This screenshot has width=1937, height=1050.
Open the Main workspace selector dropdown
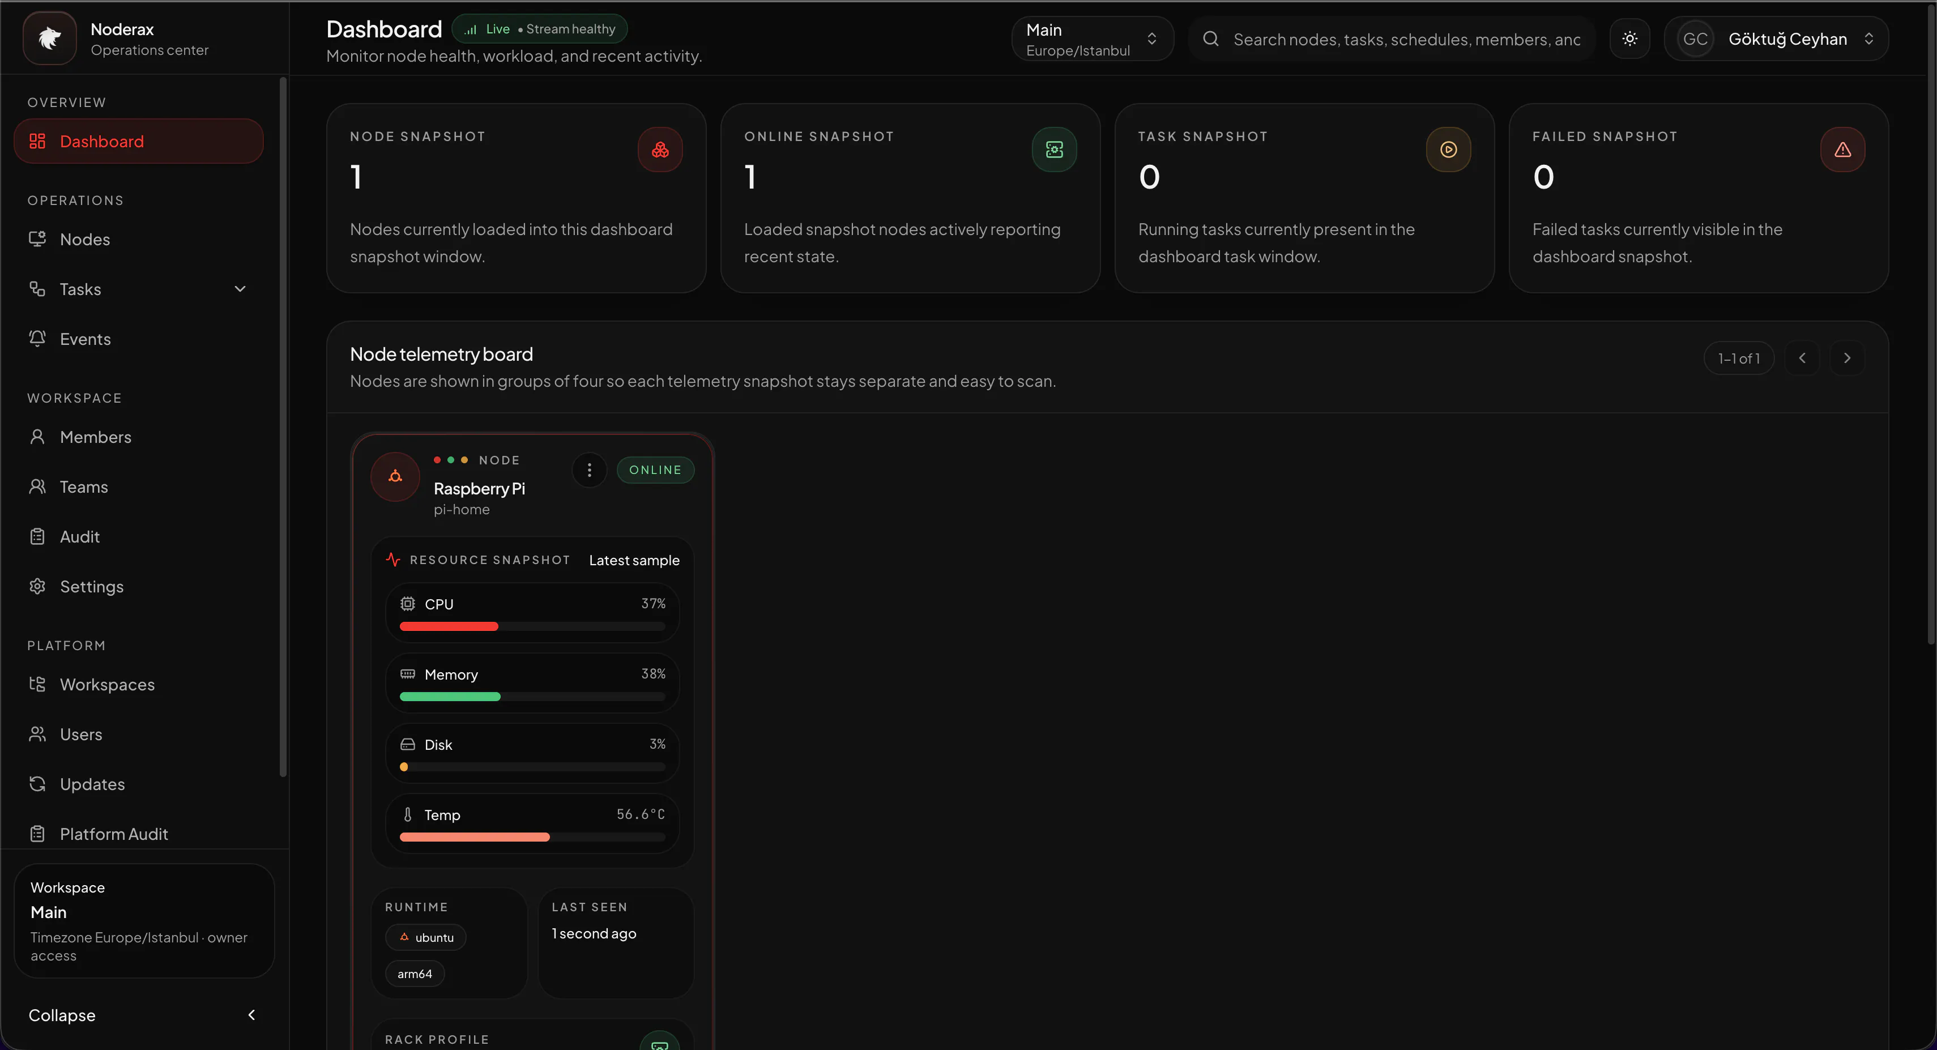pyautogui.click(x=1093, y=39)
